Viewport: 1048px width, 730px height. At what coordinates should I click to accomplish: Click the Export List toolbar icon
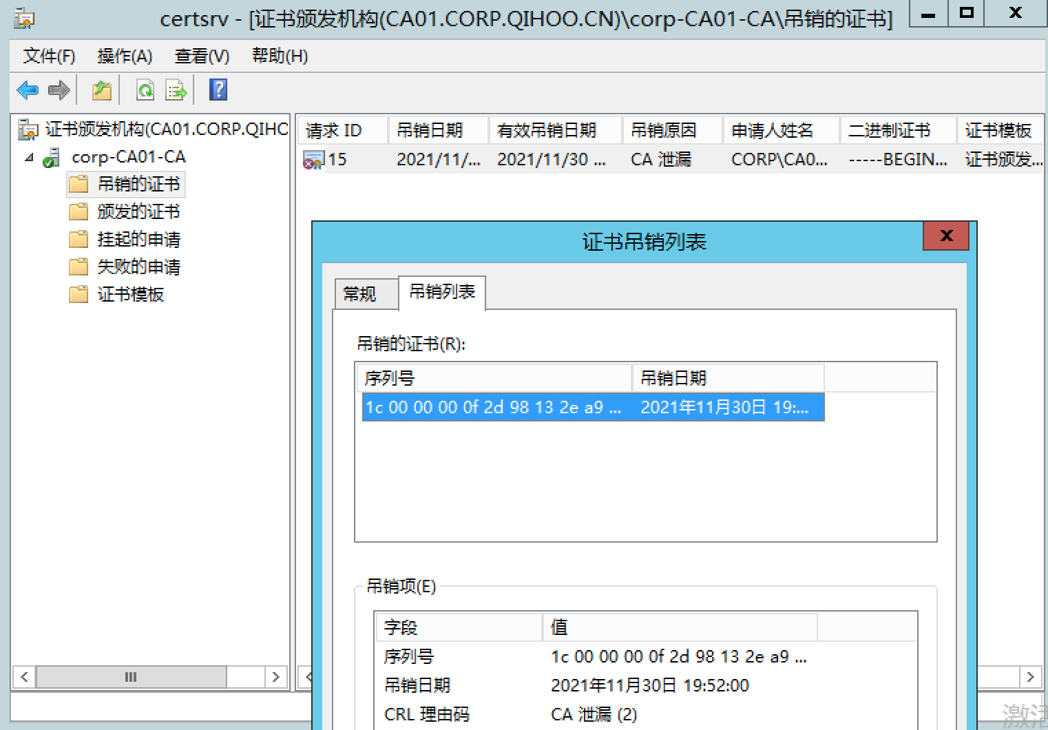tap(176, 90)
